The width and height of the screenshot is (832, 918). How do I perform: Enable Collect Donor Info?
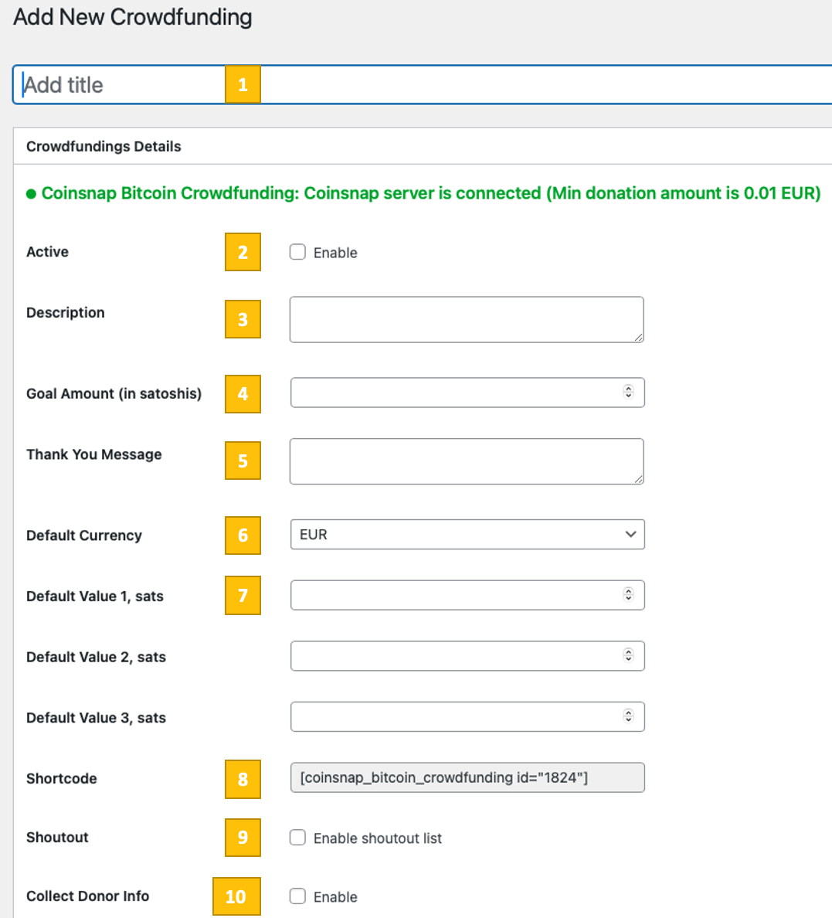click(x=297, y=896)
